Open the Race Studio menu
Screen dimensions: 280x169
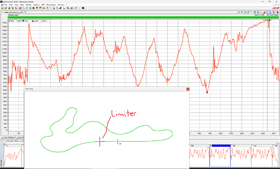click(51, 4)
